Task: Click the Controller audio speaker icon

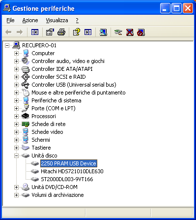Action: [x=26, y=61]
